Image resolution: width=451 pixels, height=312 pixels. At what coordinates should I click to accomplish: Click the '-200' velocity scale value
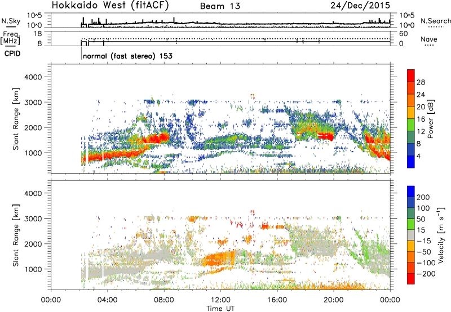426,274
